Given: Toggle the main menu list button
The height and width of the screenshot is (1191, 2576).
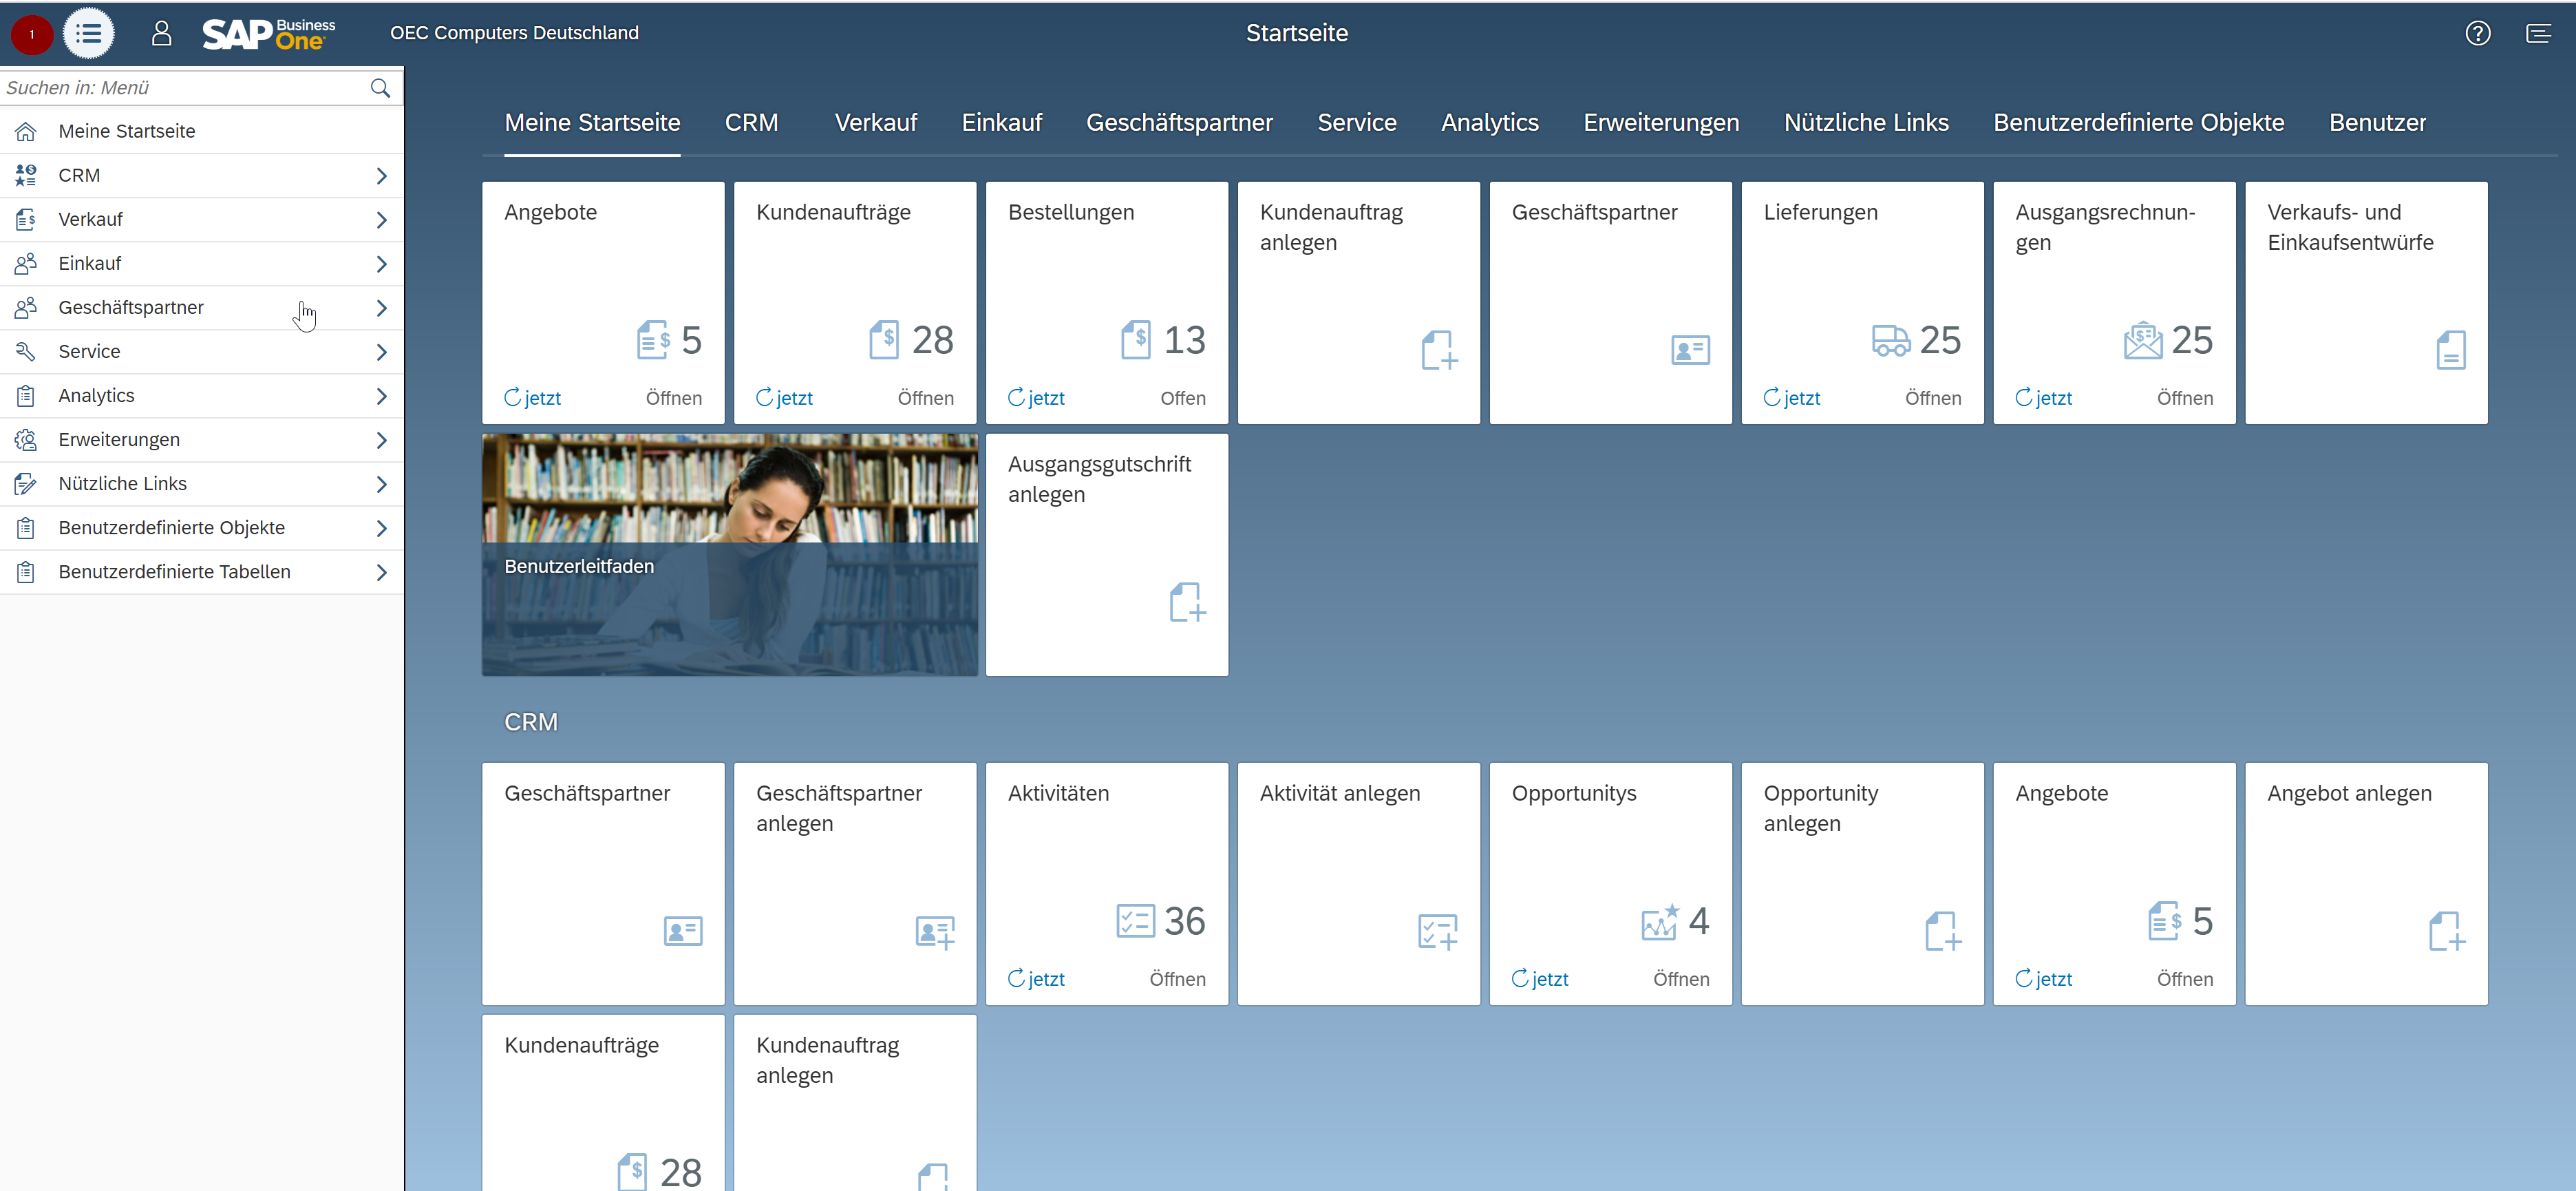Looking at the screenshot, I should (x=88, y=34).
